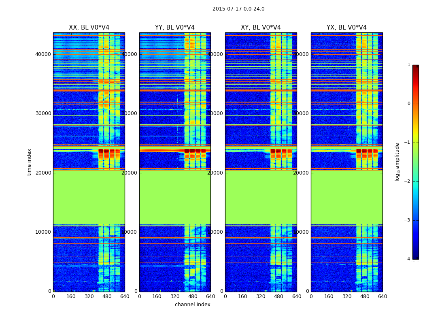Click the time index axis label
425x324 pixels.
click(x=29, y=162)
